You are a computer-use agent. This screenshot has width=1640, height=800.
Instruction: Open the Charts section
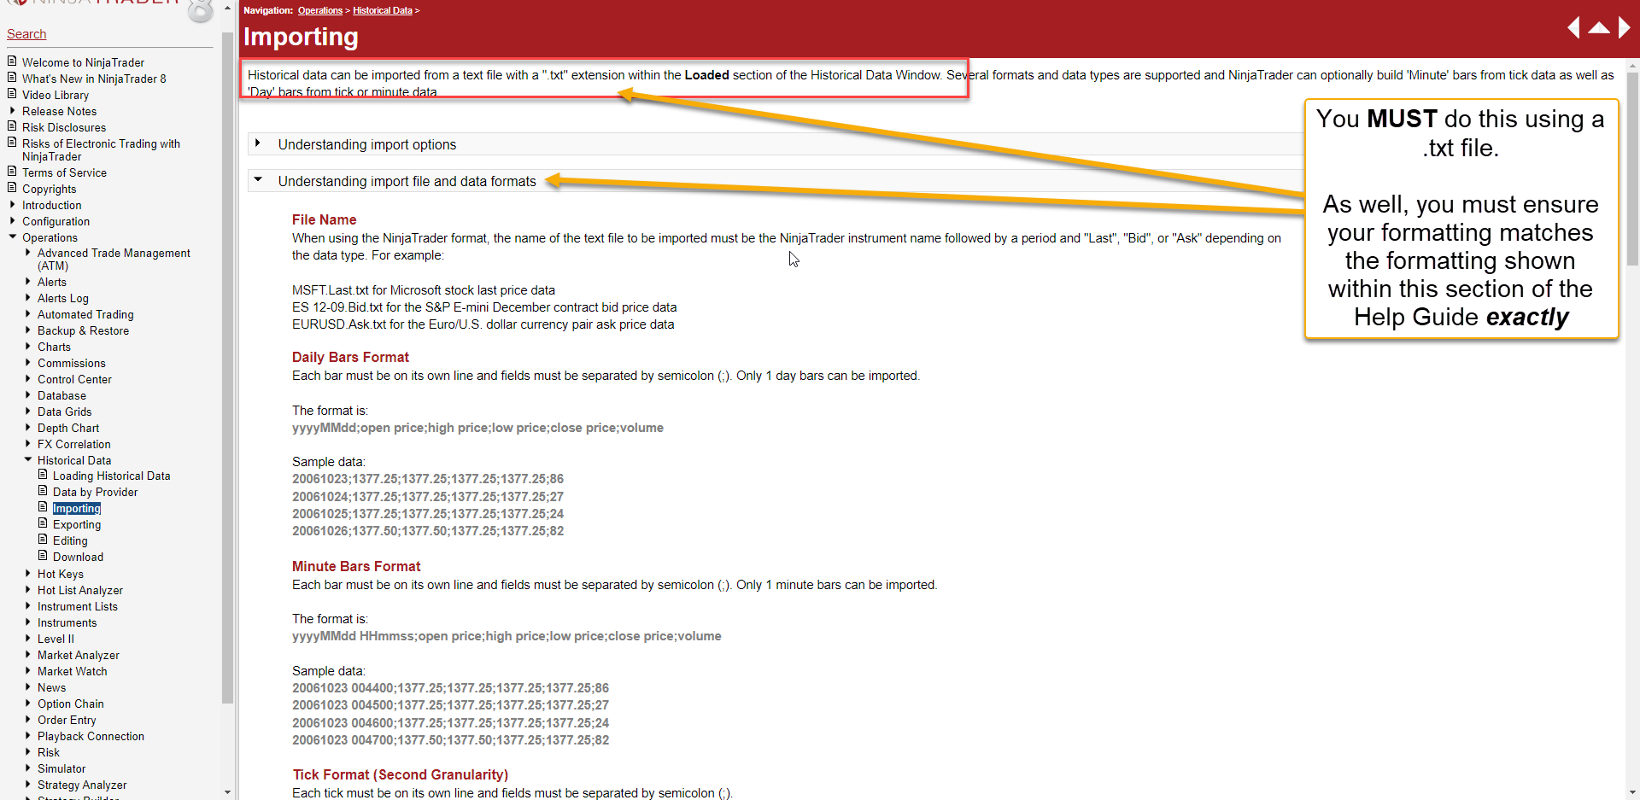click(x=54, y=347)
